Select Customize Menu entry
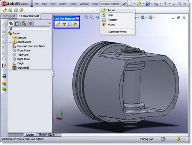Viewport: 192px width, 145px height. [118, 32]
